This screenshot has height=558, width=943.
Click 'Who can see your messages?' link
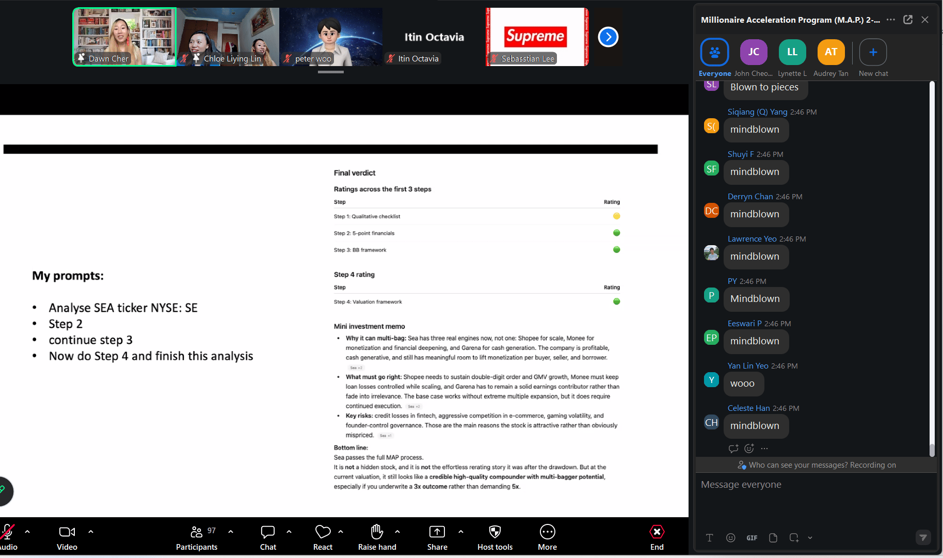click(798, 465)
